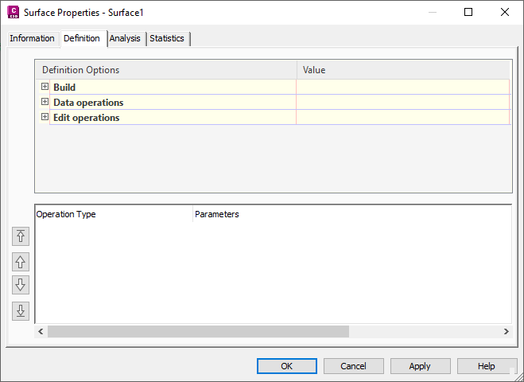Image resolution: width=524 pixels, height=382 pixels.
Task: Click the scroll left arrow
Action: [x=41, y=332]
